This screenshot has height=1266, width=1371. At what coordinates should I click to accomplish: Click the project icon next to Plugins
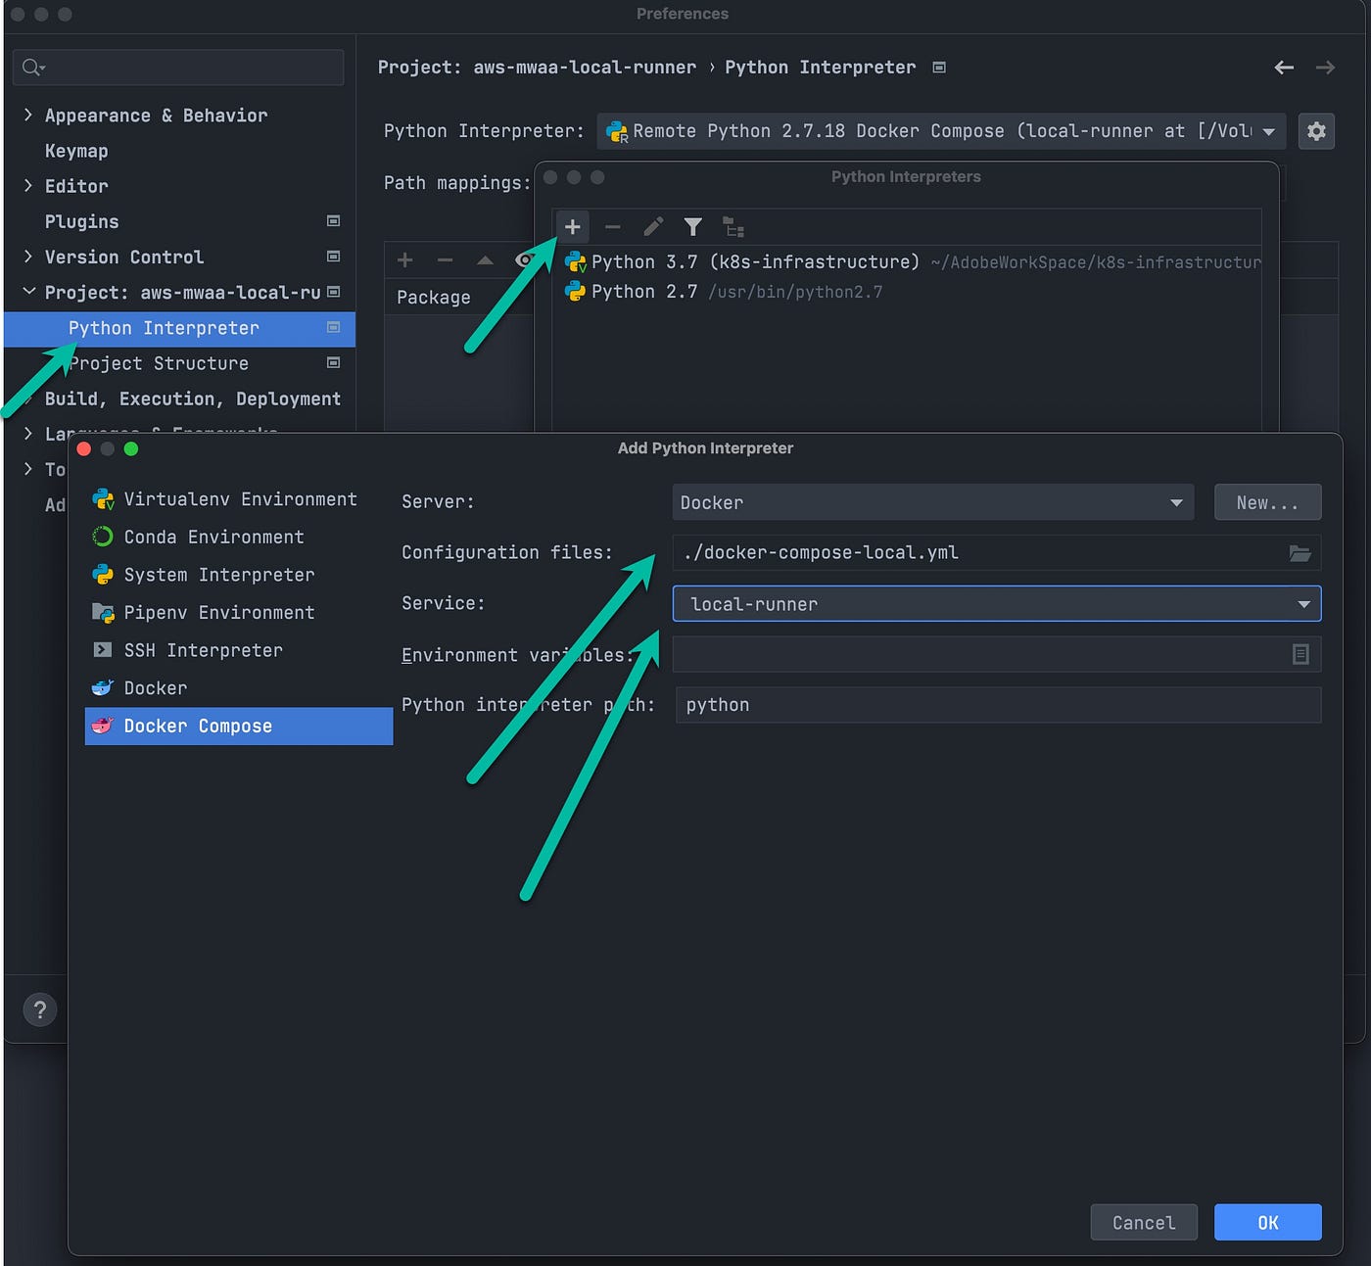pos(333,221)
